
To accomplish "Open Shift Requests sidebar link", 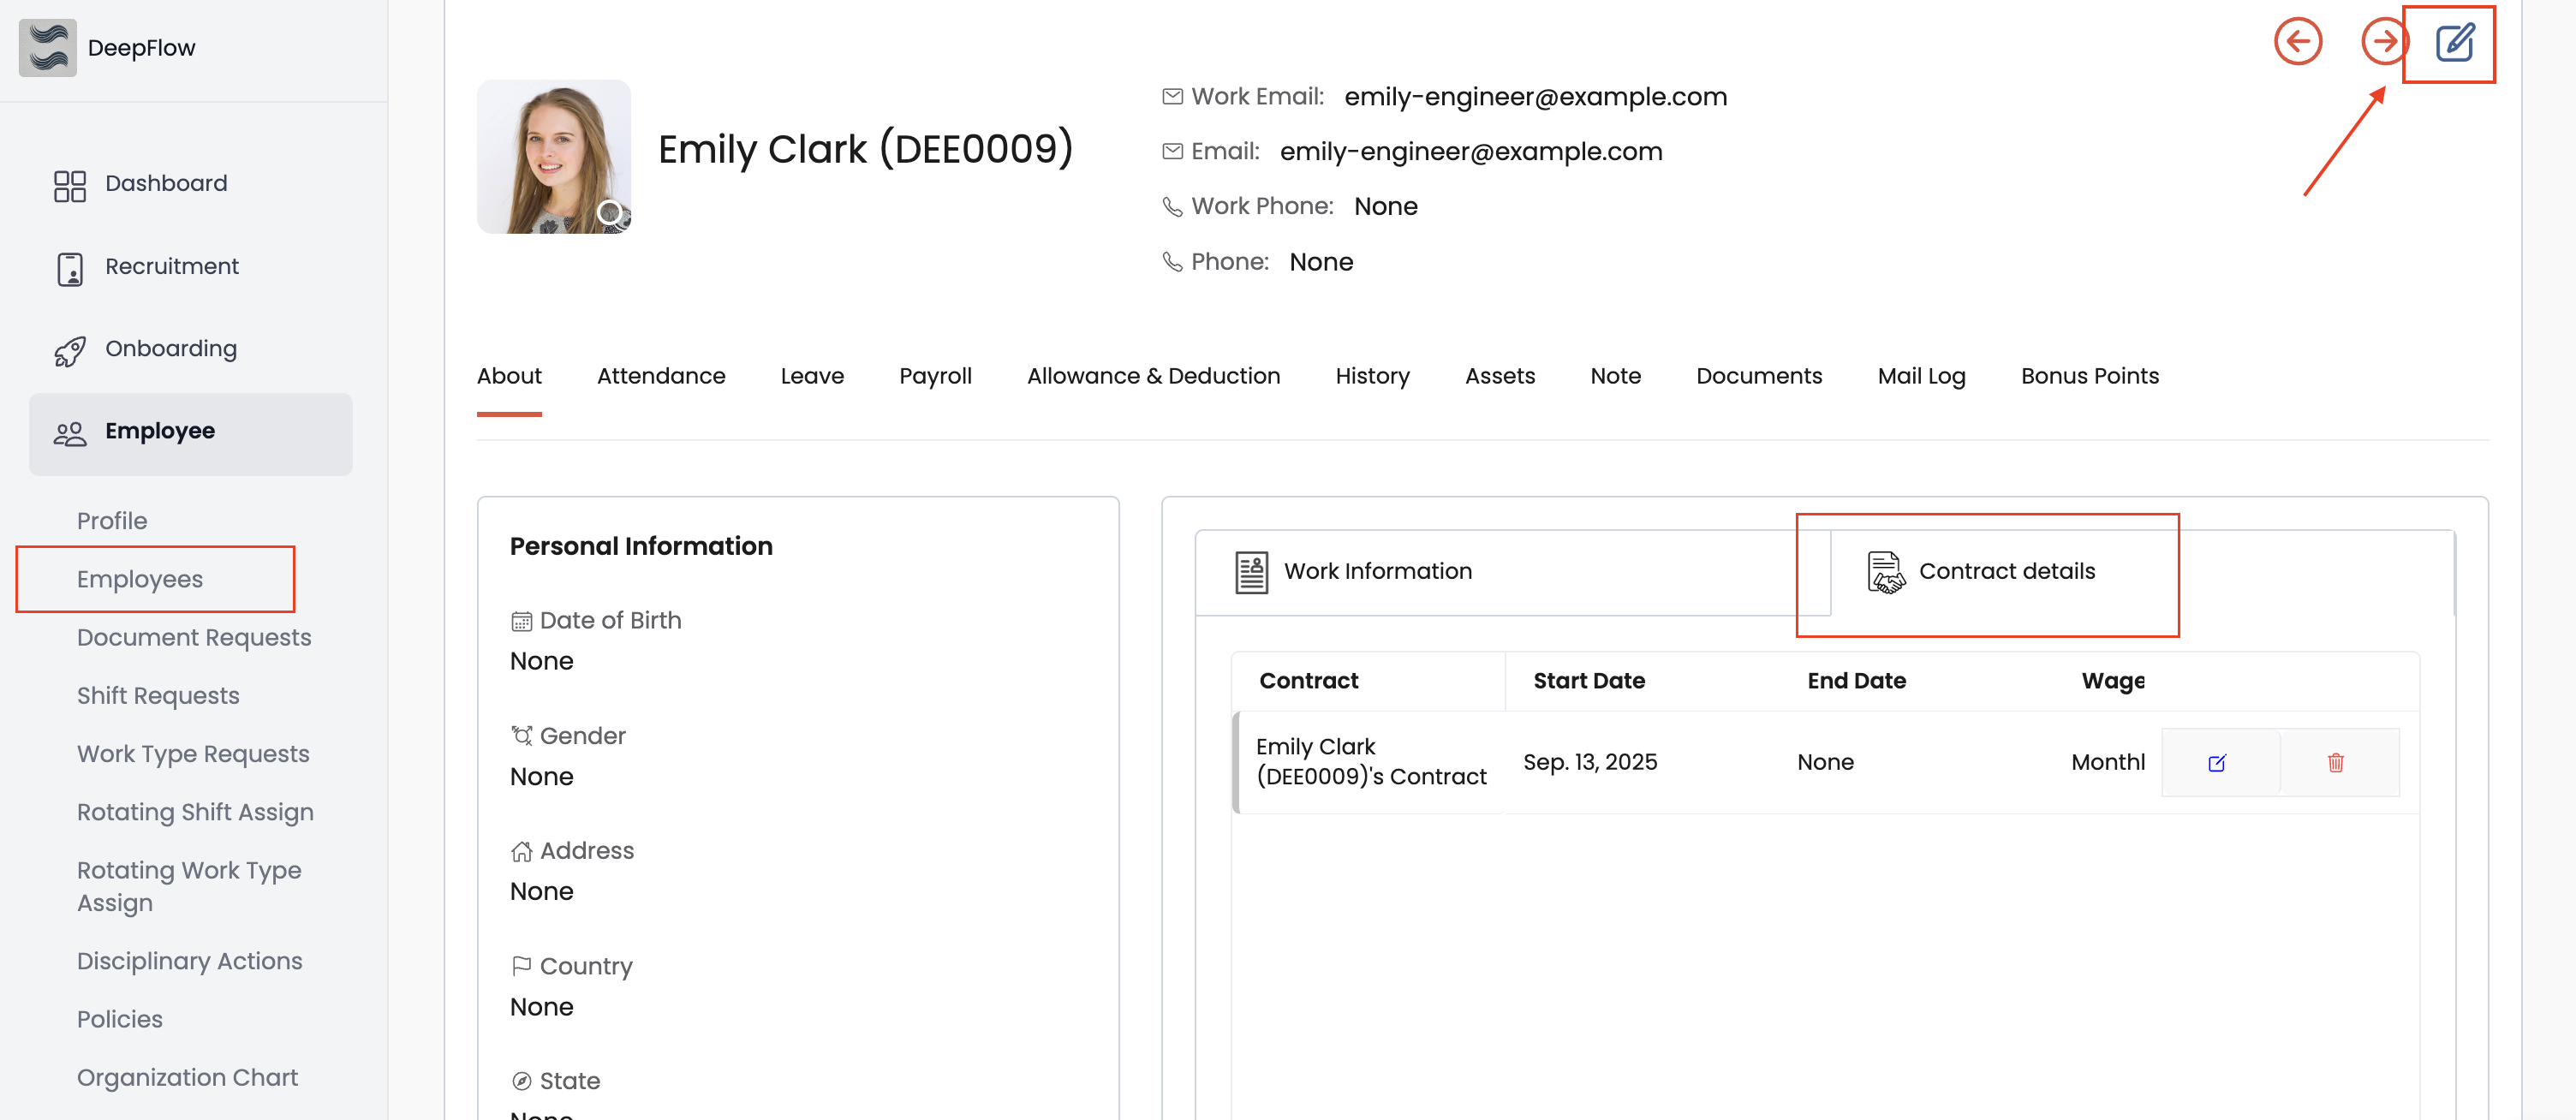I will pos(158,696).
